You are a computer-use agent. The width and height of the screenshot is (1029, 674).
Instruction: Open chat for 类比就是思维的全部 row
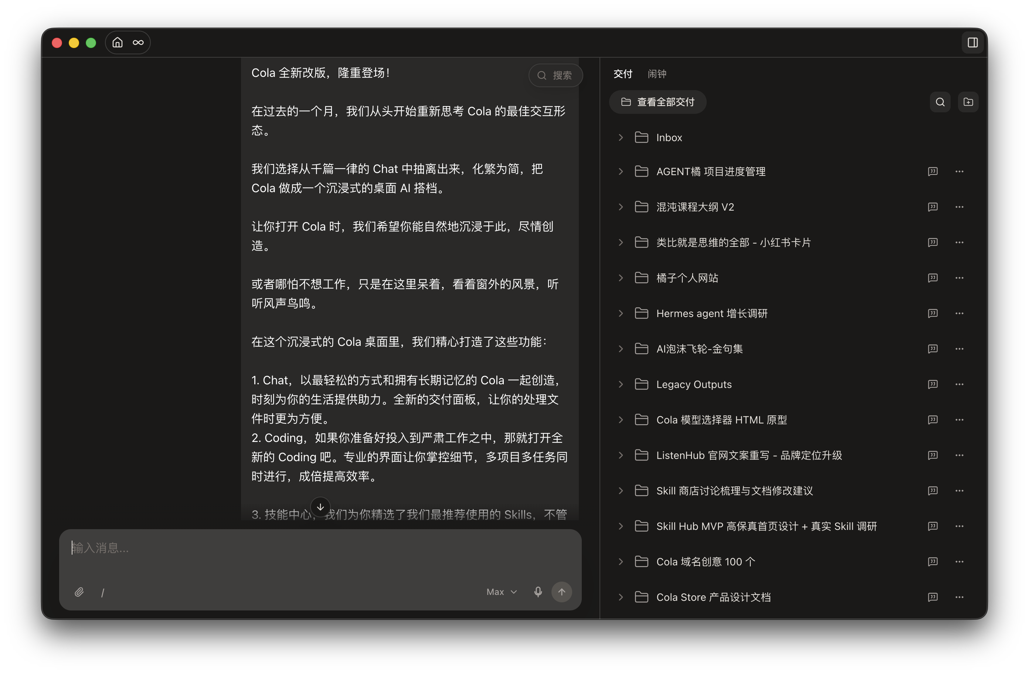[x=933, y=242]
